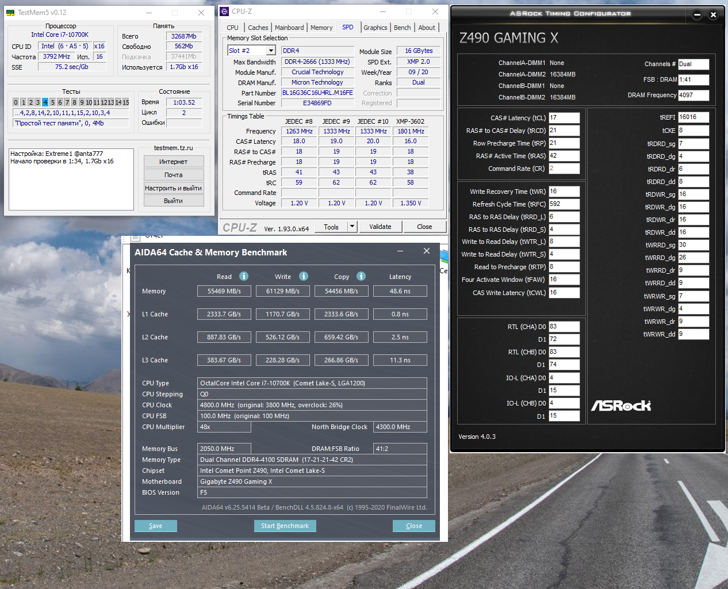Viewport: 728px width, 589px height.
Task: Click Настроить и выйти in TestMem5
Action: 174,188
